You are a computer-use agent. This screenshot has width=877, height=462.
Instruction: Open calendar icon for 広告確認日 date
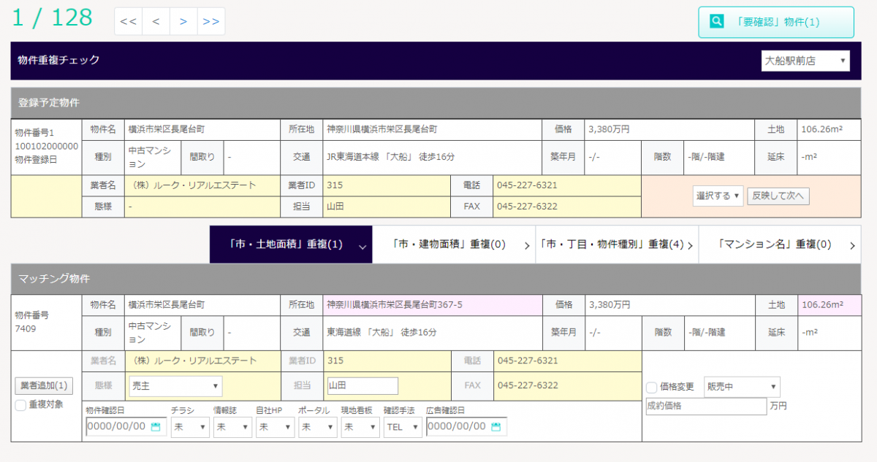[x=496, y=427]
